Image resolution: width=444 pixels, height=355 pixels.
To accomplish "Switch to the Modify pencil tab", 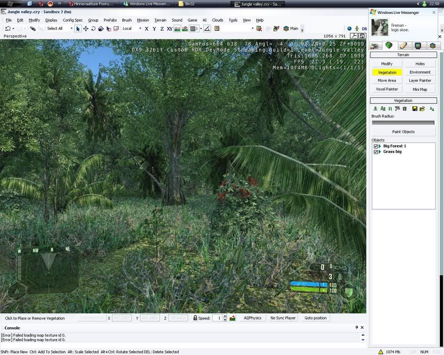I will pyautogui.click(x=404, y=46).
